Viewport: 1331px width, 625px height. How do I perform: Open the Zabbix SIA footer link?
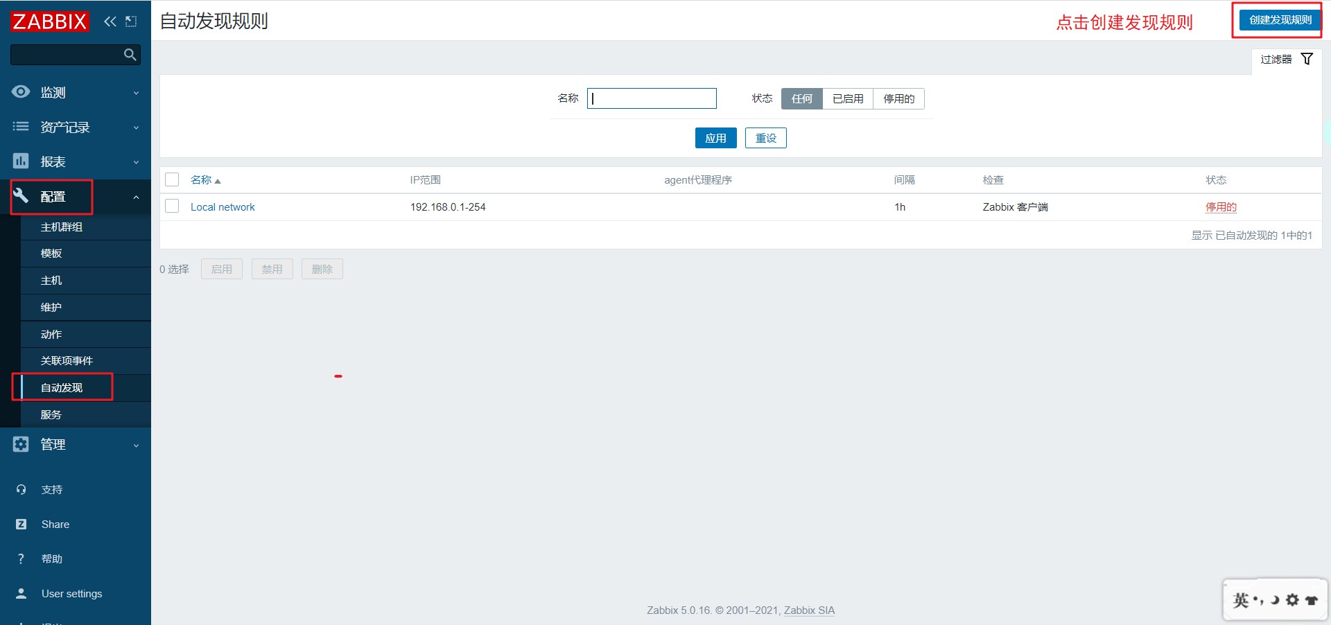click(x=809, y=610)
